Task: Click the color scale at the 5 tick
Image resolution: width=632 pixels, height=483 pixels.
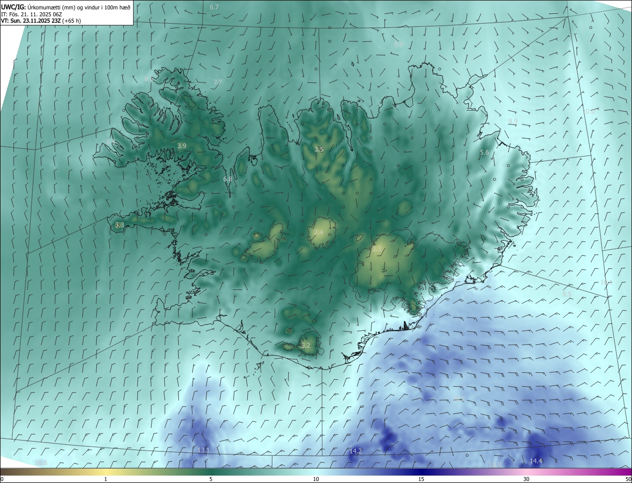Action: [211, 479]
